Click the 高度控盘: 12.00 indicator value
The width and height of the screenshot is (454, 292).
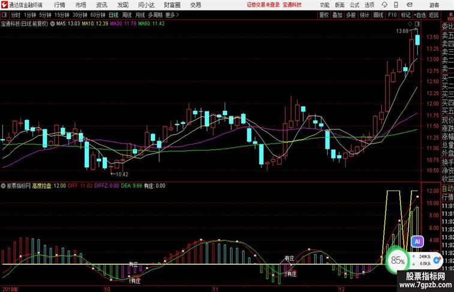pyautogui.click(x=49, y=186)
